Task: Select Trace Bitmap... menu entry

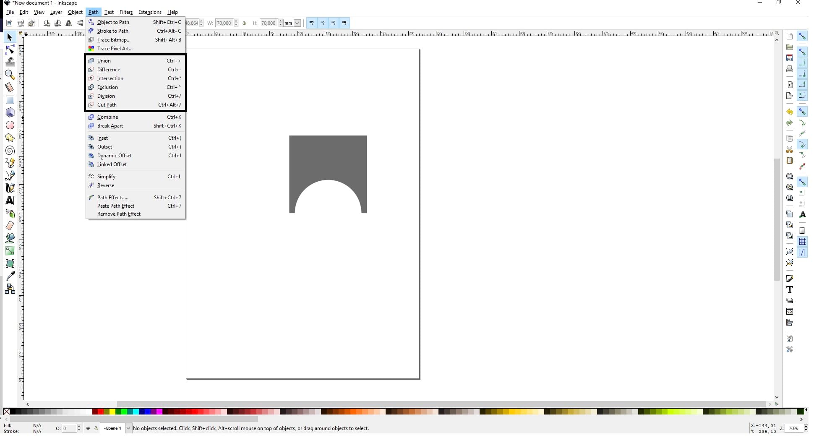Action: [135, 40]
